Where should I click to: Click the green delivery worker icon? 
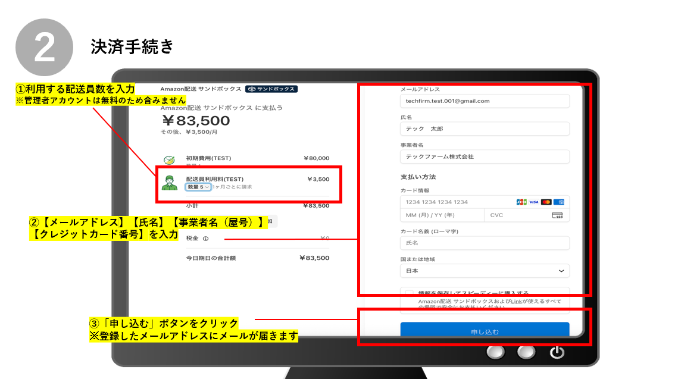tap(170, 183)
